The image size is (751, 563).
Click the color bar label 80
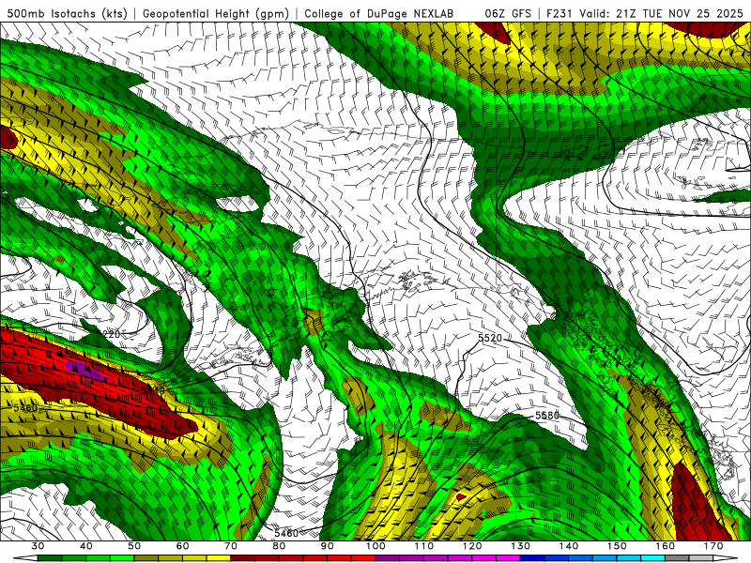point(279,546)
